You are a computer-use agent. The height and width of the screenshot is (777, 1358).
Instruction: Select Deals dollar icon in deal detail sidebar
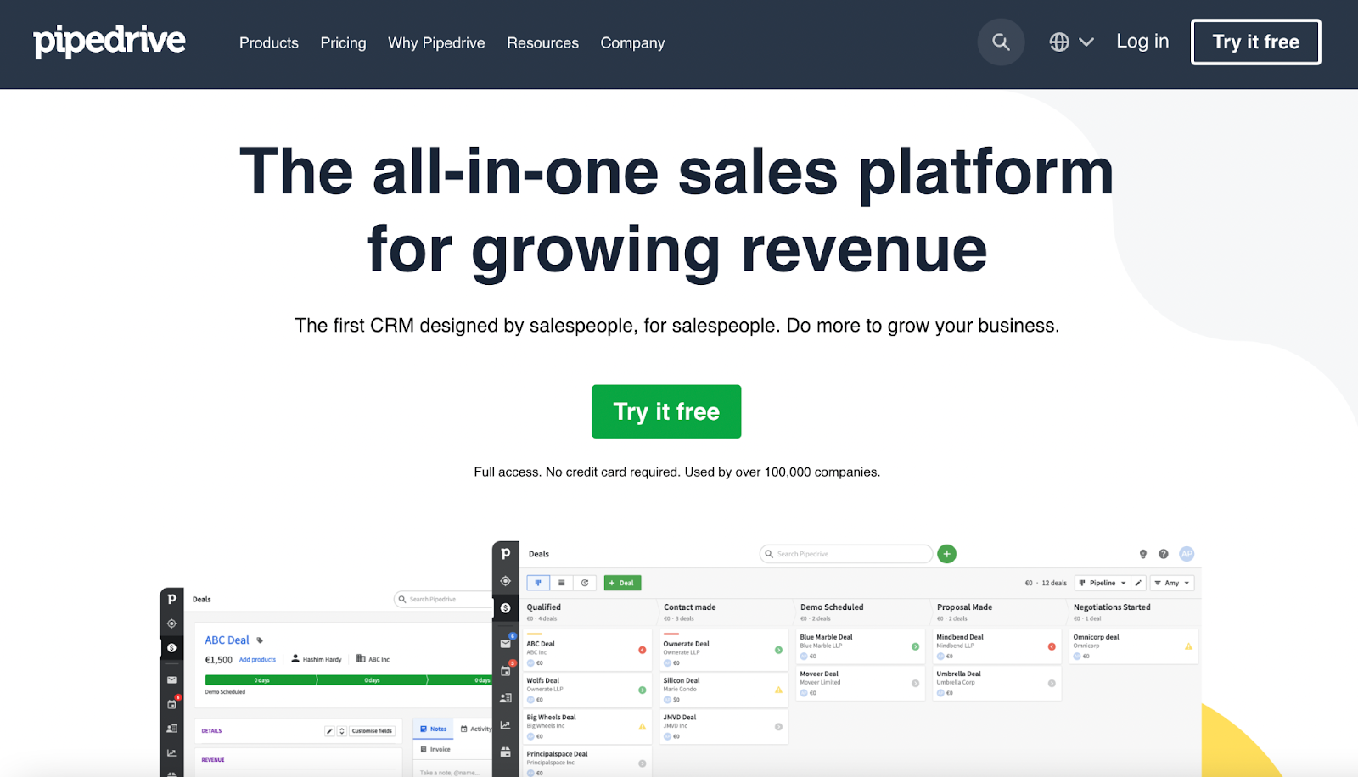click(x=171, y=648)
